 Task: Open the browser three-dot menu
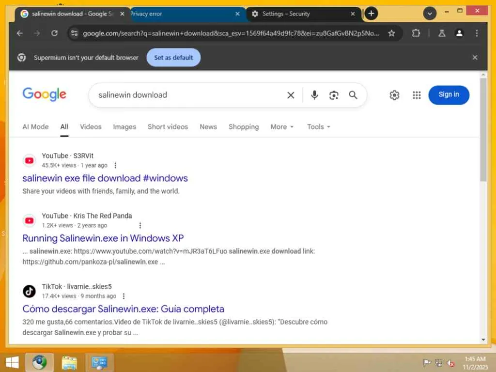(477, 33)
